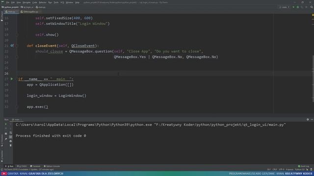The image size is (314, 176).
Task: Select the 'main' tab in Run panel
Action: click(16, 119)
